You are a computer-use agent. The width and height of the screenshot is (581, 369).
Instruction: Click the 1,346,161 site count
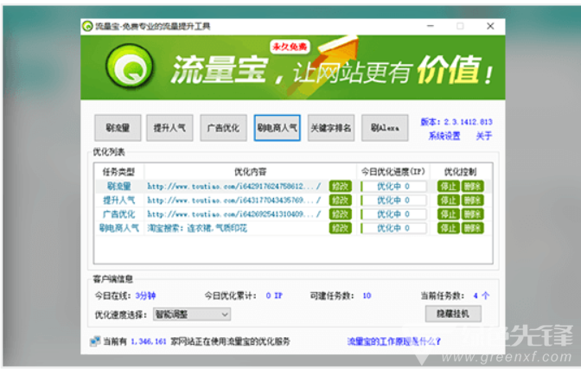pyautogui.click(x=149, y=341)
